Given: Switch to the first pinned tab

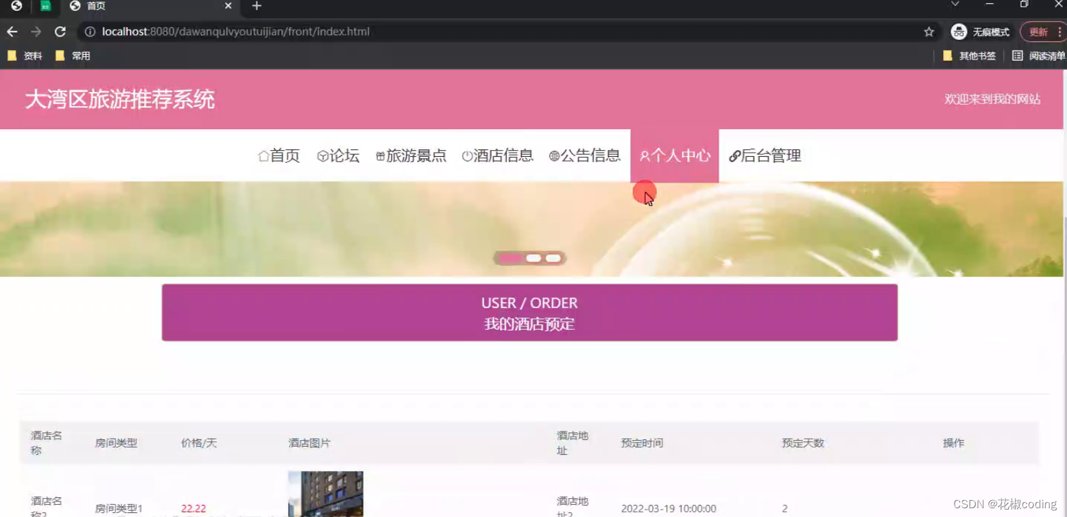Looking at the screenshot, I should [x=16, y=6].
